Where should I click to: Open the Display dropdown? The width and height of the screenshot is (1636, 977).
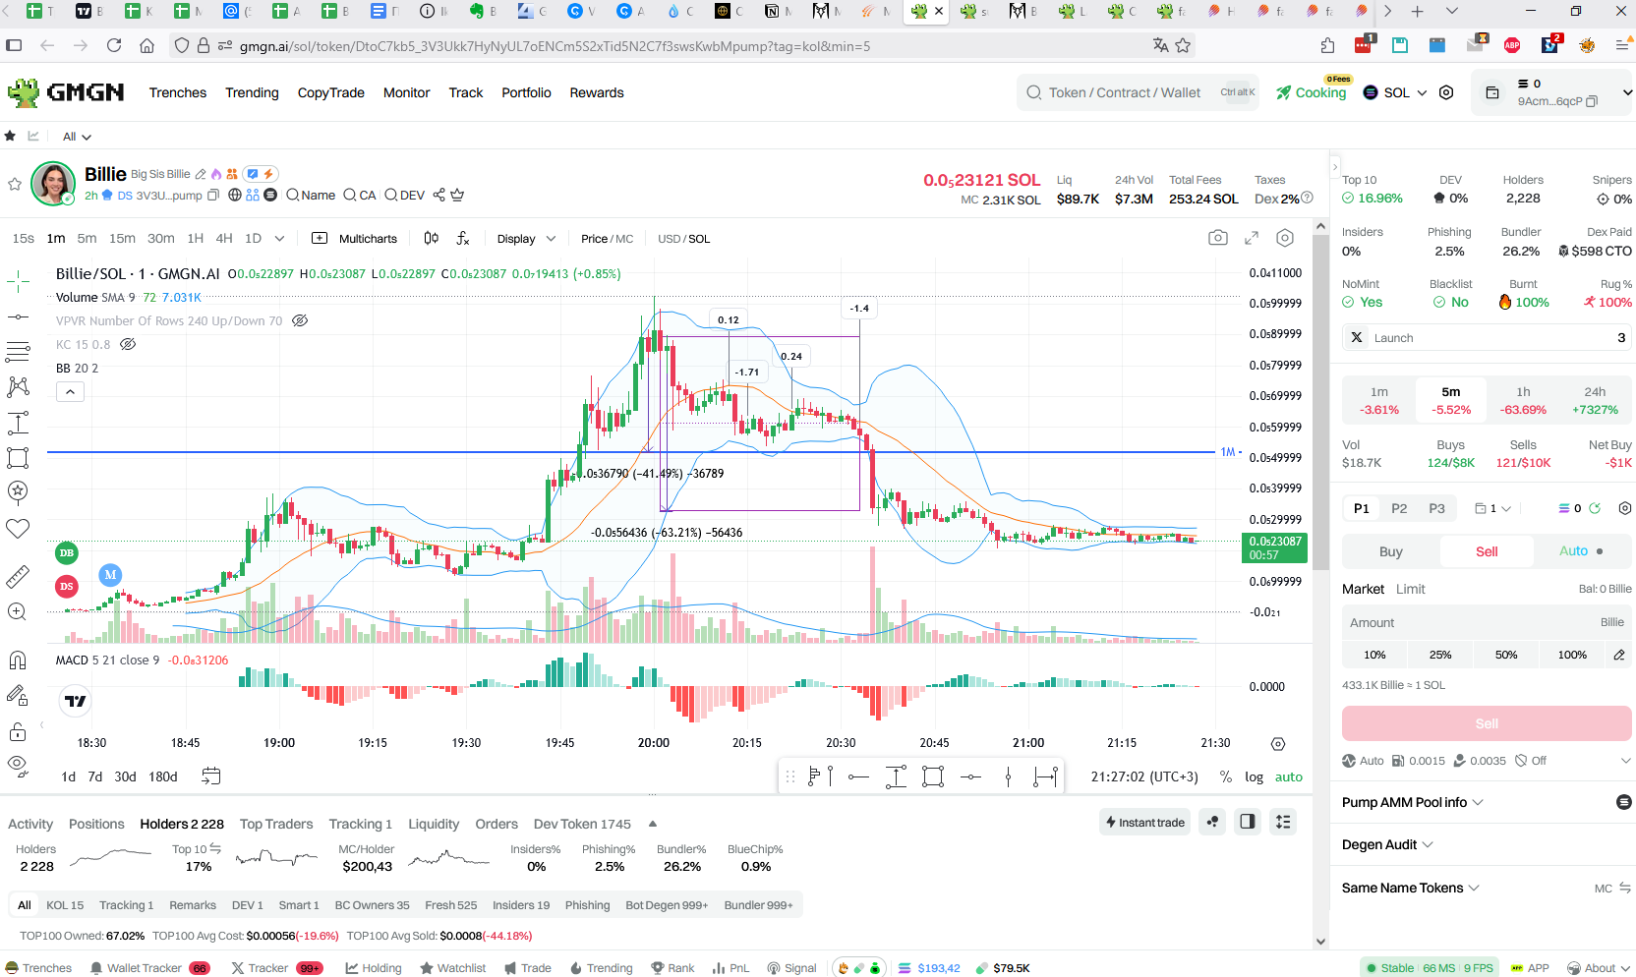click(526, 239)
